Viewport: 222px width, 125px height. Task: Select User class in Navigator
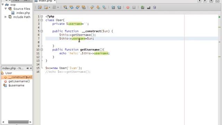tap(9, 73)
